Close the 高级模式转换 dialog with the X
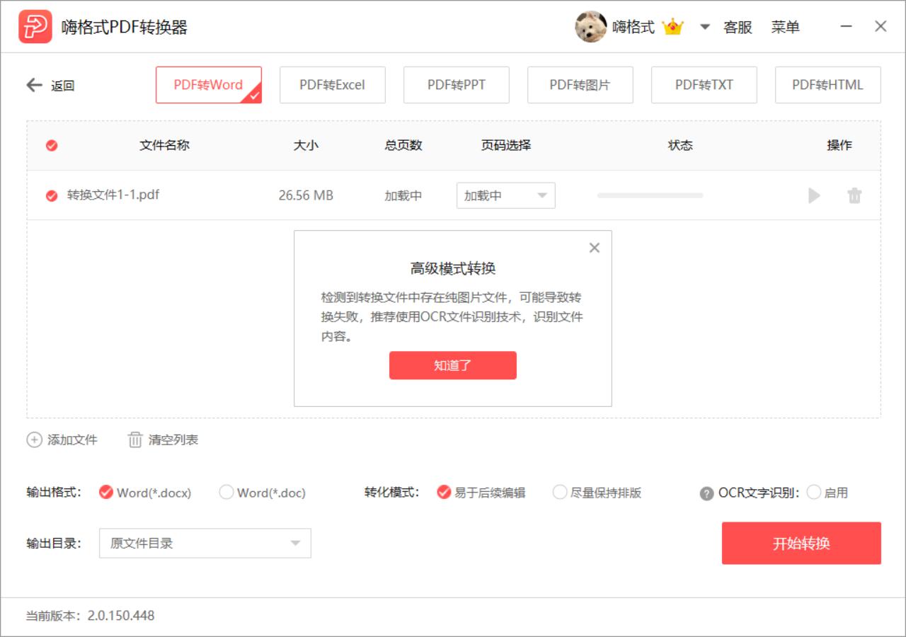The width and height of the screenshot is (906, 637). click(x=595, y=248)
